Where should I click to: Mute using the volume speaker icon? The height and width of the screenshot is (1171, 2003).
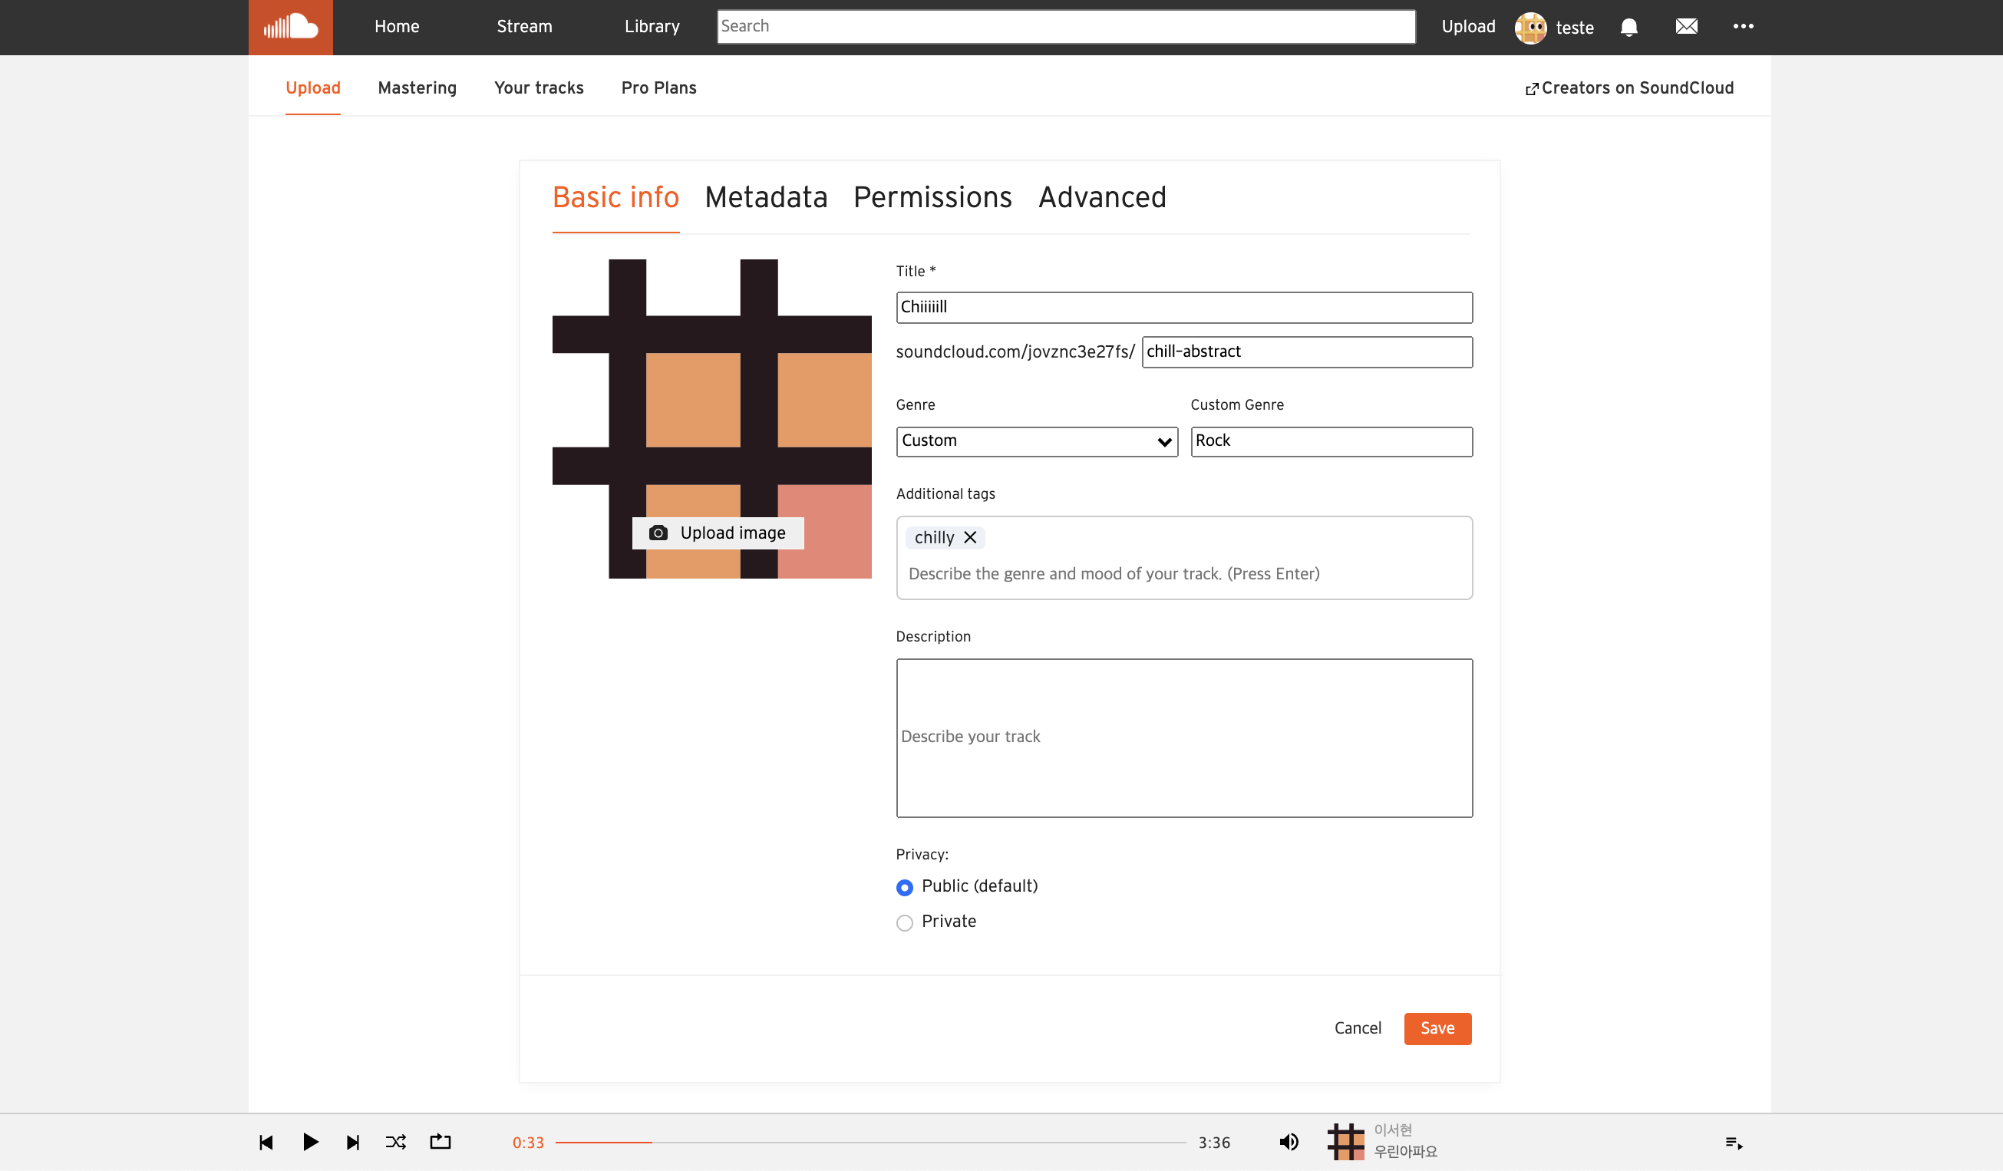(1289, 1143)
